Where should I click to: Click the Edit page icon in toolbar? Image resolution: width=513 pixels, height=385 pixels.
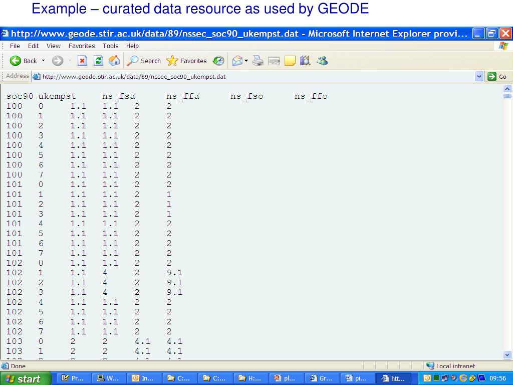274,61
